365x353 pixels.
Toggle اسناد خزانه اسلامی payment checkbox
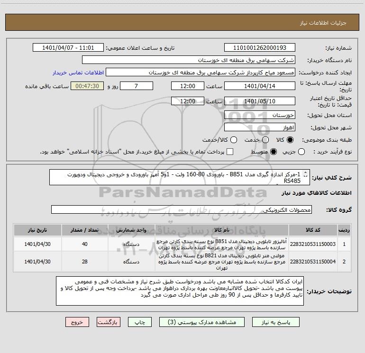[230, 152]
